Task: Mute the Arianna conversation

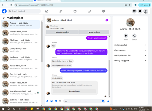Action: click(x=126, y=36)
